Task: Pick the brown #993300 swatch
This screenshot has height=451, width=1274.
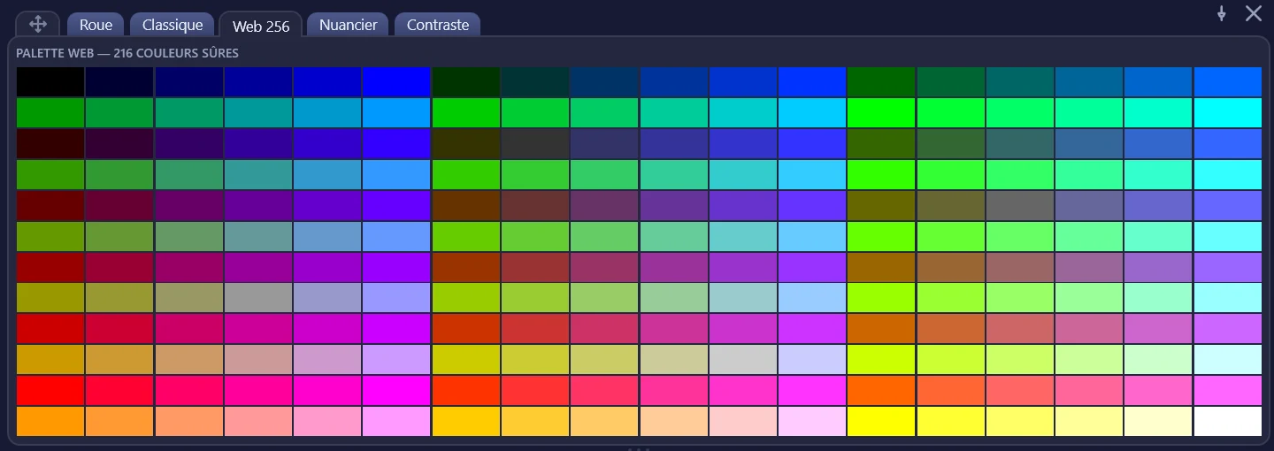Action: click(466, 267)
